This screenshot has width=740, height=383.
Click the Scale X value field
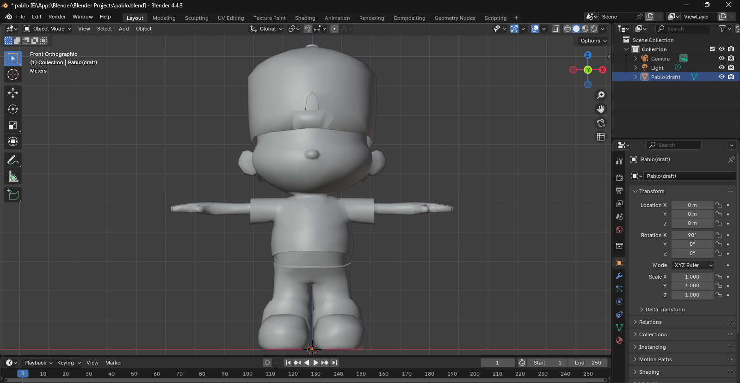click(692, 277)
